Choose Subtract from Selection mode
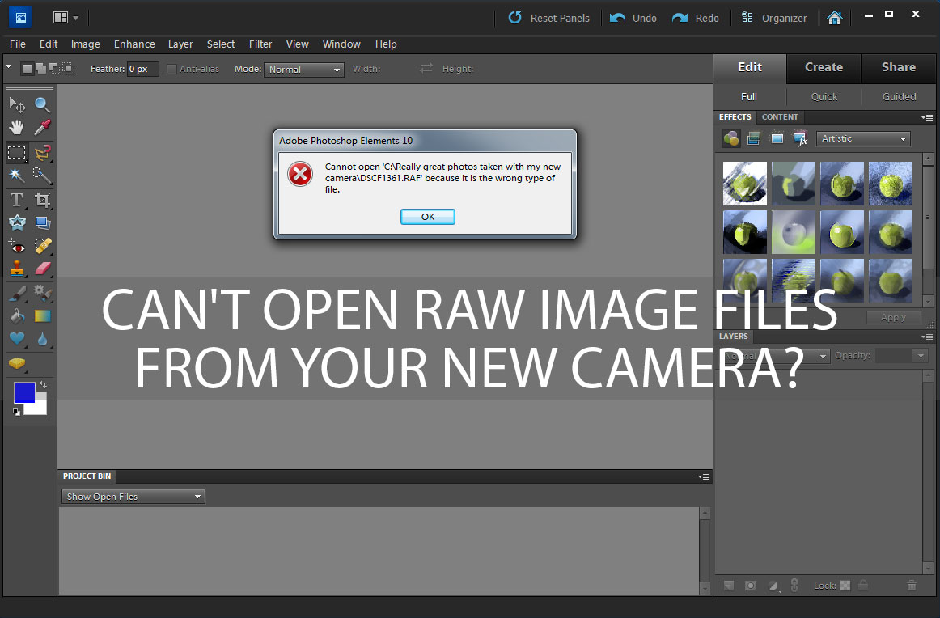The image size is (940, 618). pos(54,69)
